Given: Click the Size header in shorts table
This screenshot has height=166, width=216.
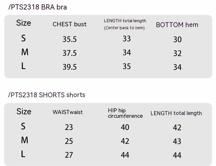Looking at the screenshot, I should point(24,111).
